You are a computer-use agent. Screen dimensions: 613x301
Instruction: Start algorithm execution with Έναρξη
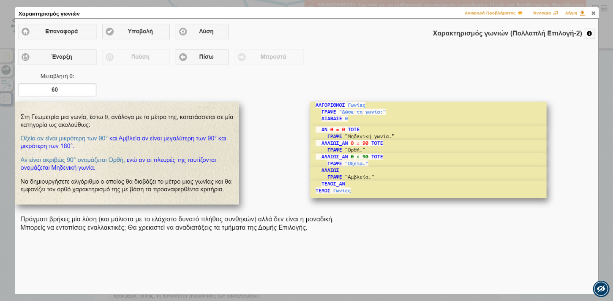(x=57, y=57)
